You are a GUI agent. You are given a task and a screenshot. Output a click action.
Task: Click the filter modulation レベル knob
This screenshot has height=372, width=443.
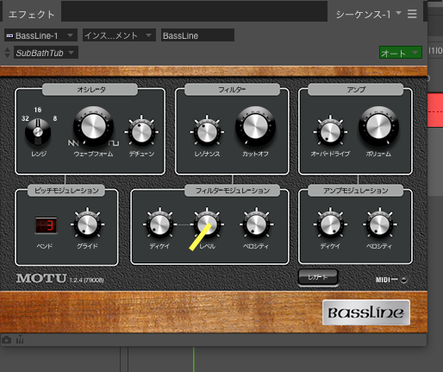[x=207, y=224]
